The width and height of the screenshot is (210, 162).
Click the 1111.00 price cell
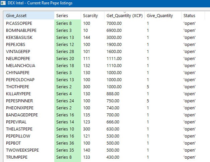pos(114,59)
